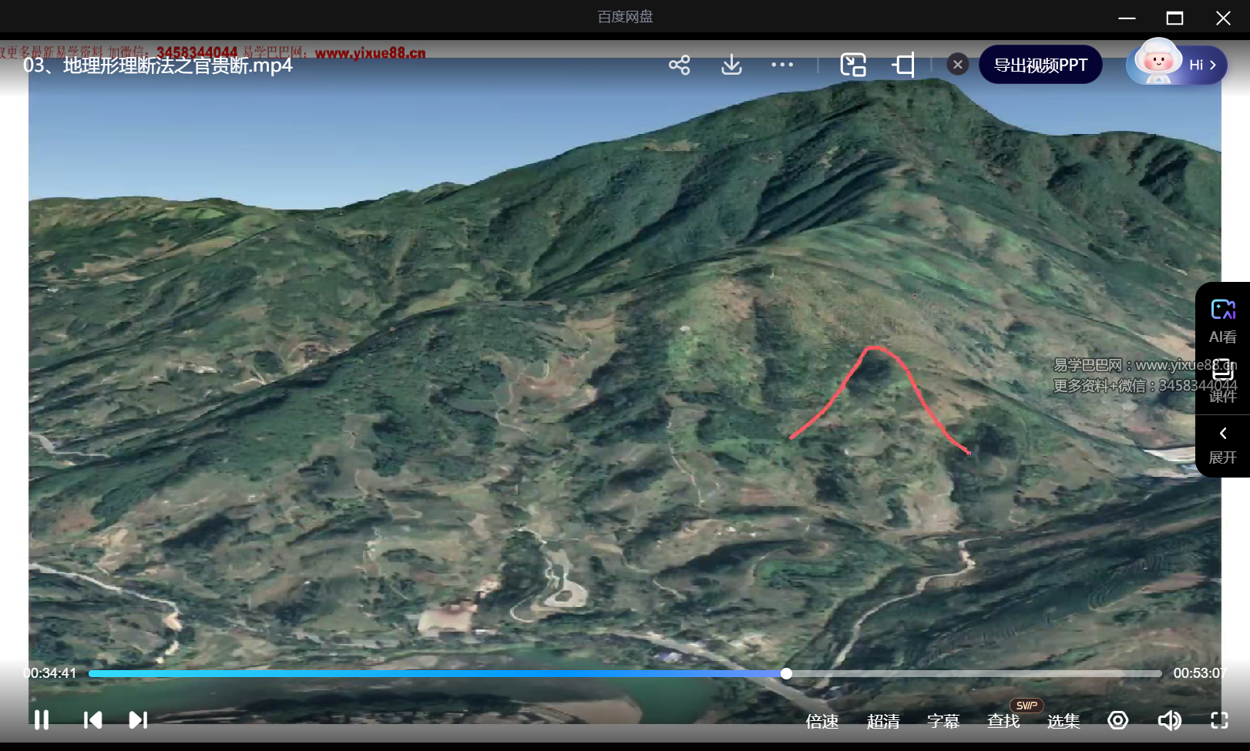Download the video using download icon
The height and width of the screenshot is (751, 1250).
point(731,65)
